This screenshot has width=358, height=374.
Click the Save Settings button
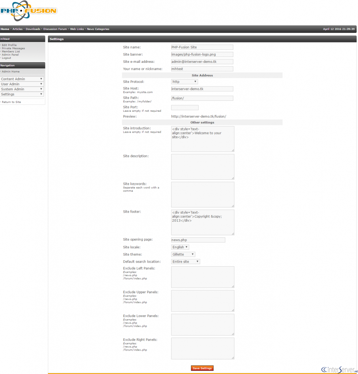202,368
